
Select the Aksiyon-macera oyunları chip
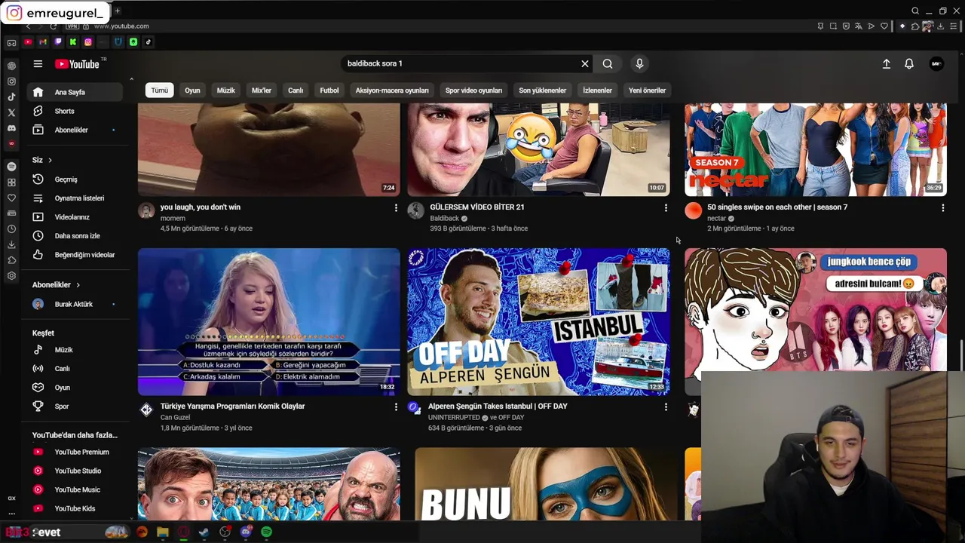[392, 90]
